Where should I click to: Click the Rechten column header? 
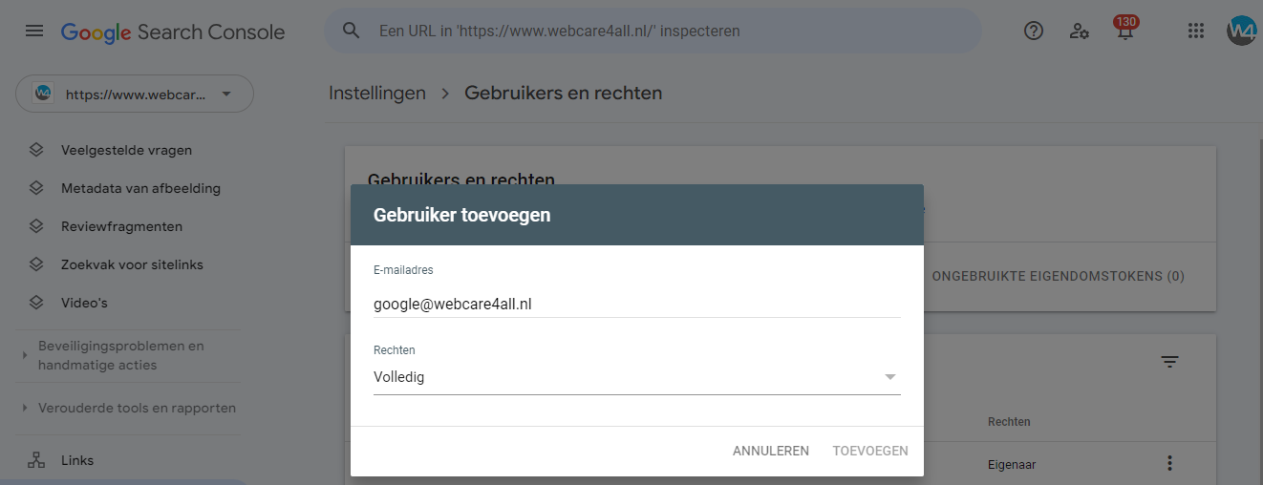tap(1009, 421)
